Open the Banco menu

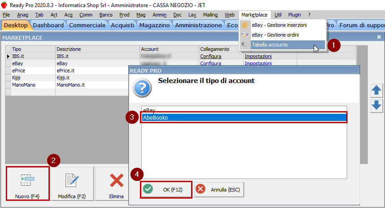point(106,15)
